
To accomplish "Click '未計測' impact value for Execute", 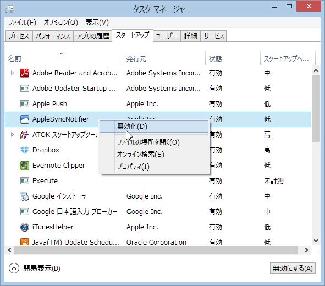I will pyautogui.click(x=273, y=181).
